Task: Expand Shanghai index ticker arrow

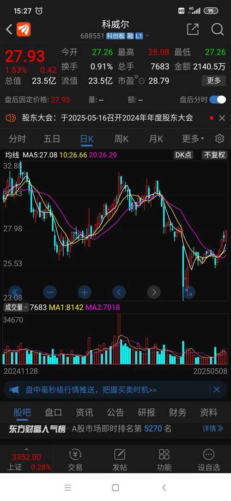Action: pyautogui.click(x=26, y=449)
